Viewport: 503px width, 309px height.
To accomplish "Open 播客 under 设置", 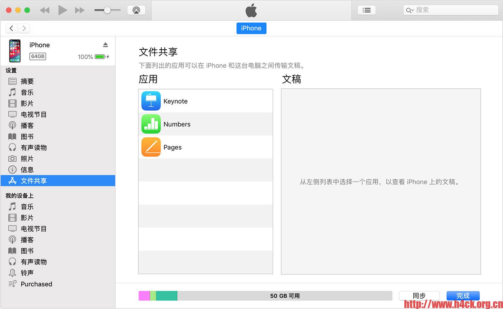I will tap(58, 125).
